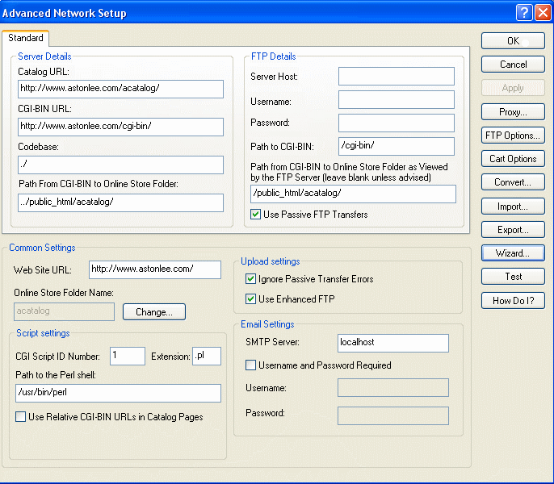Click the Test button
Screen dimensions: 554x484
coord(513,277)
